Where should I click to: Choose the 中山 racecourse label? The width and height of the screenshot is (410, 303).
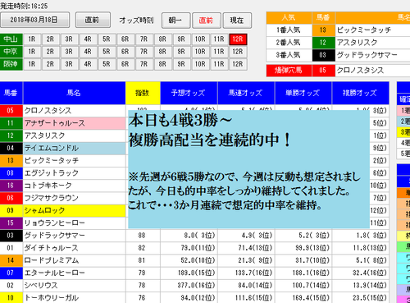11,39
